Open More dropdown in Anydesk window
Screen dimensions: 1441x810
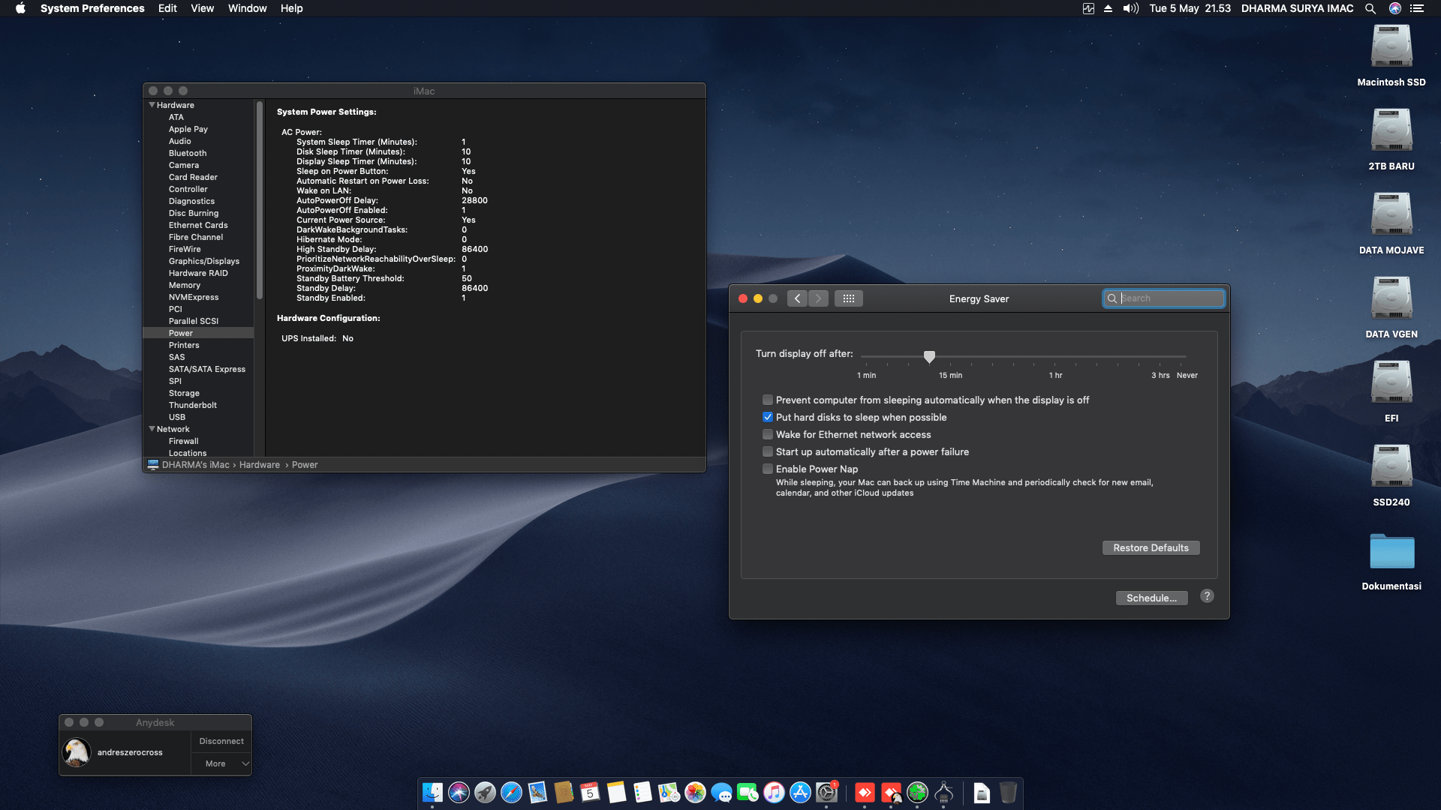(221, 763)
